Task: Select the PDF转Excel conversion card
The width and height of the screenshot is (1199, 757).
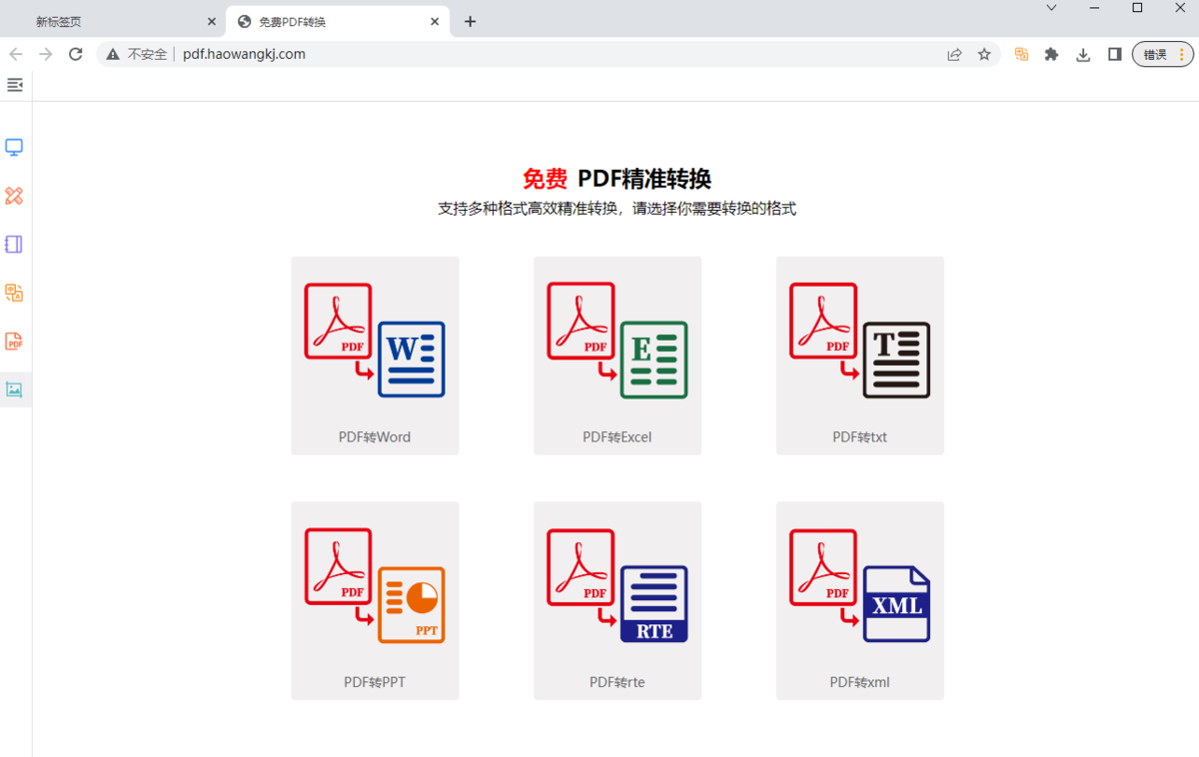Action: coord(616,356)
